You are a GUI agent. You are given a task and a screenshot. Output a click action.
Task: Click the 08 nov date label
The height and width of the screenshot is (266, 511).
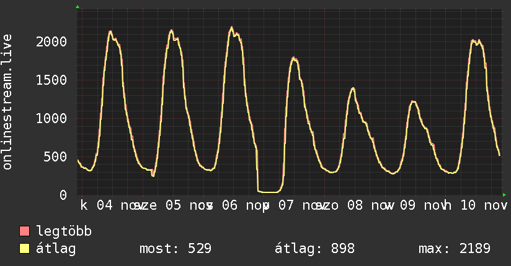click(x=363, y=205)
